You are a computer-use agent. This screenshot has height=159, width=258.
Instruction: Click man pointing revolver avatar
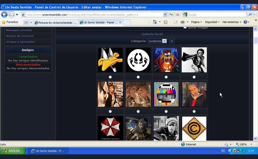pyautogui.click(x=194, y=60)
